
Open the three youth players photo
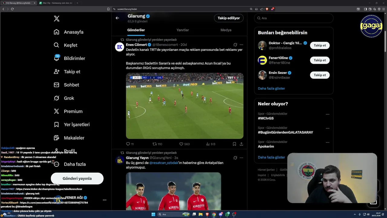174,191
